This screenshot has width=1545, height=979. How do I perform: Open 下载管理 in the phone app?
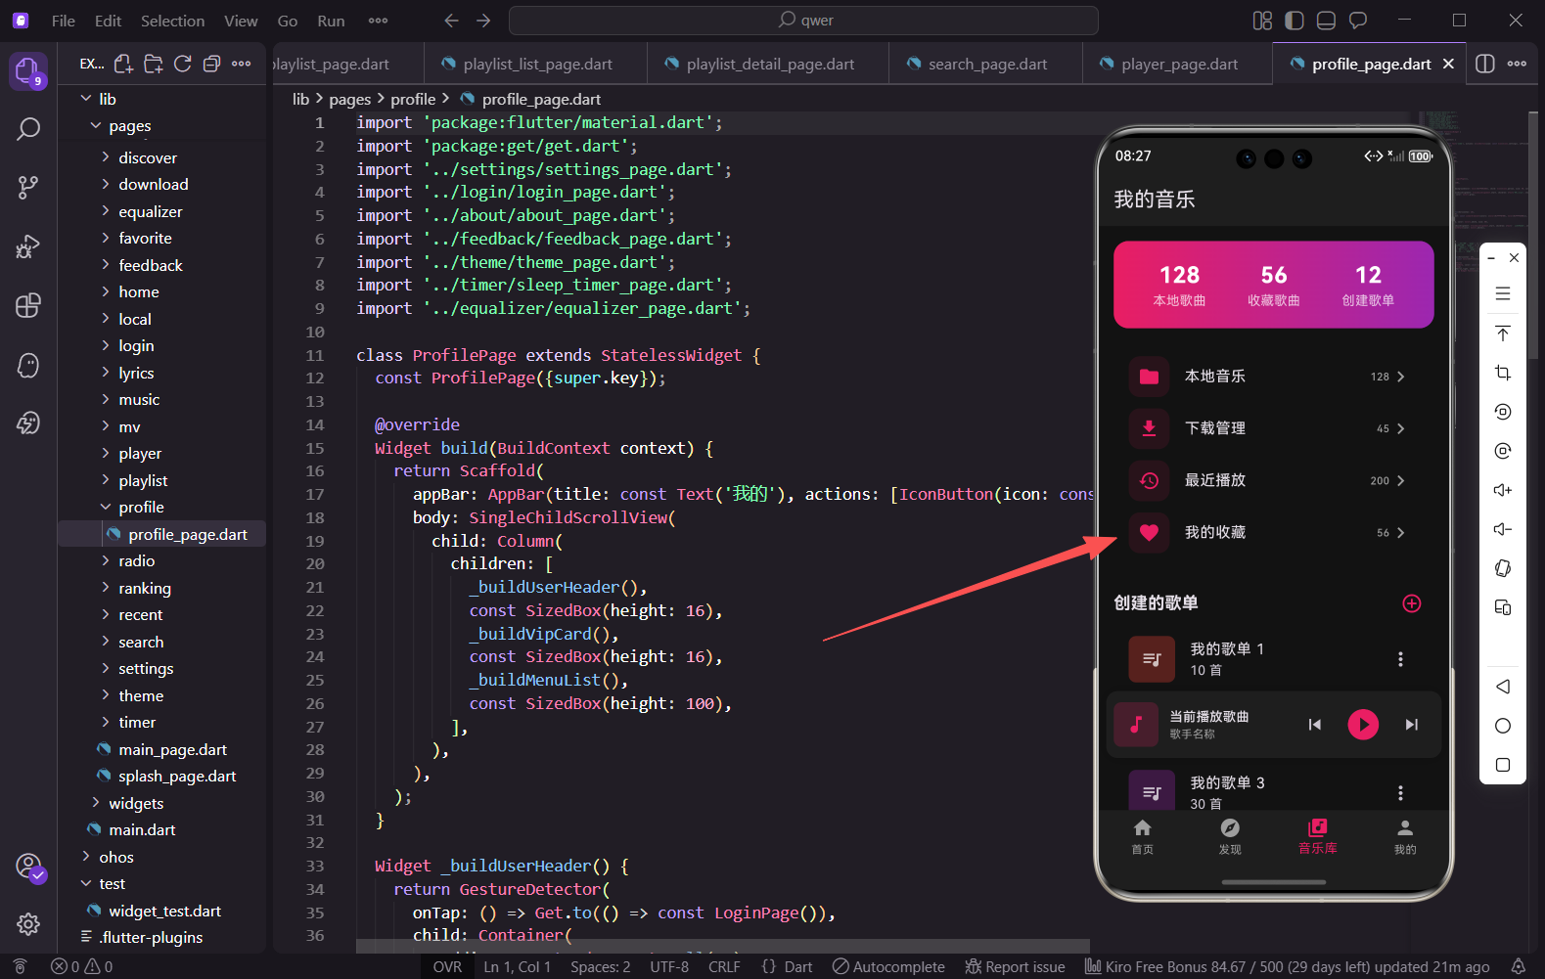point(1273,428)
